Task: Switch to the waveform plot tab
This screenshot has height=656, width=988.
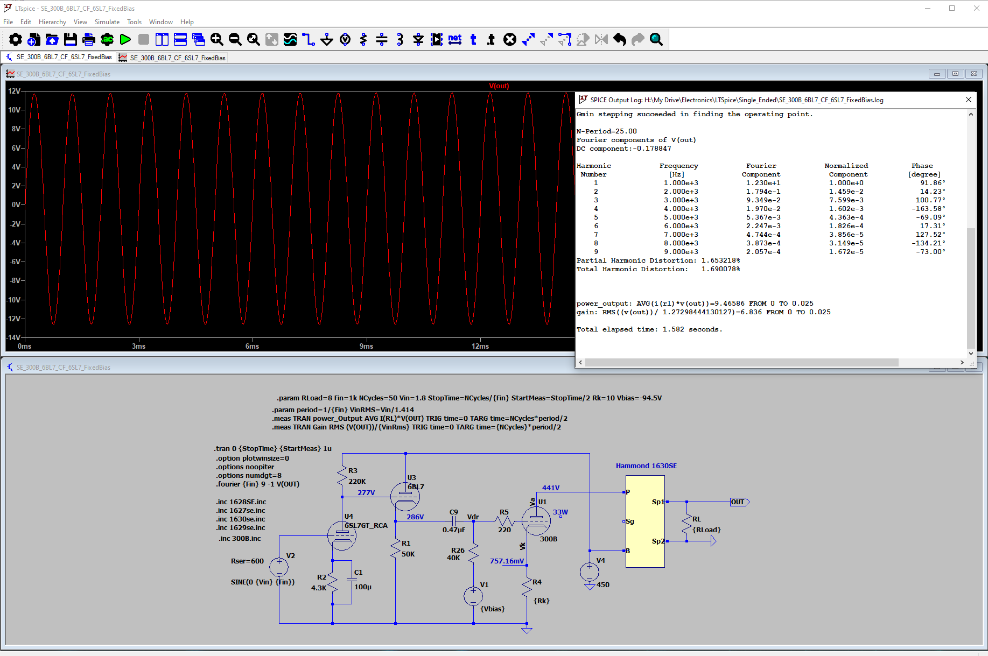Action: pyautogui.click(x=172, y=58)
